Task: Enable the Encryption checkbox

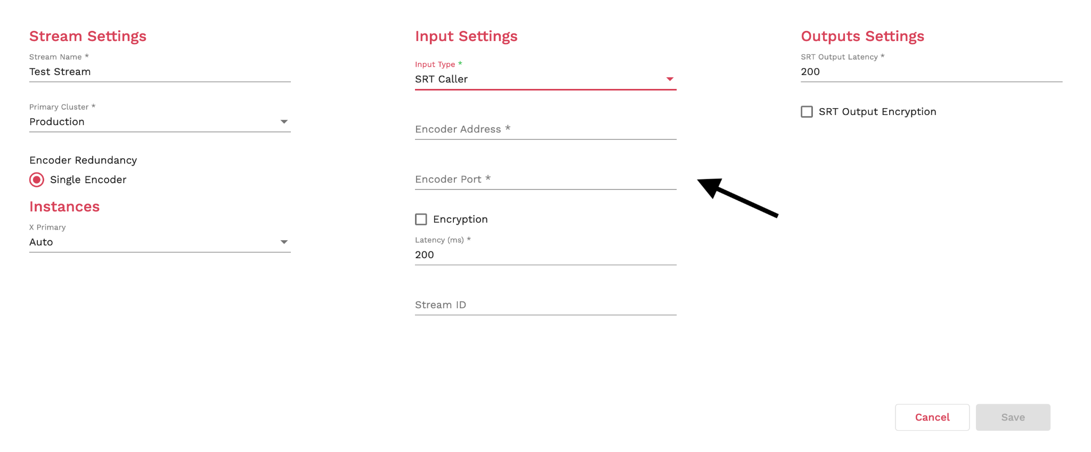Action: (421, 219)
